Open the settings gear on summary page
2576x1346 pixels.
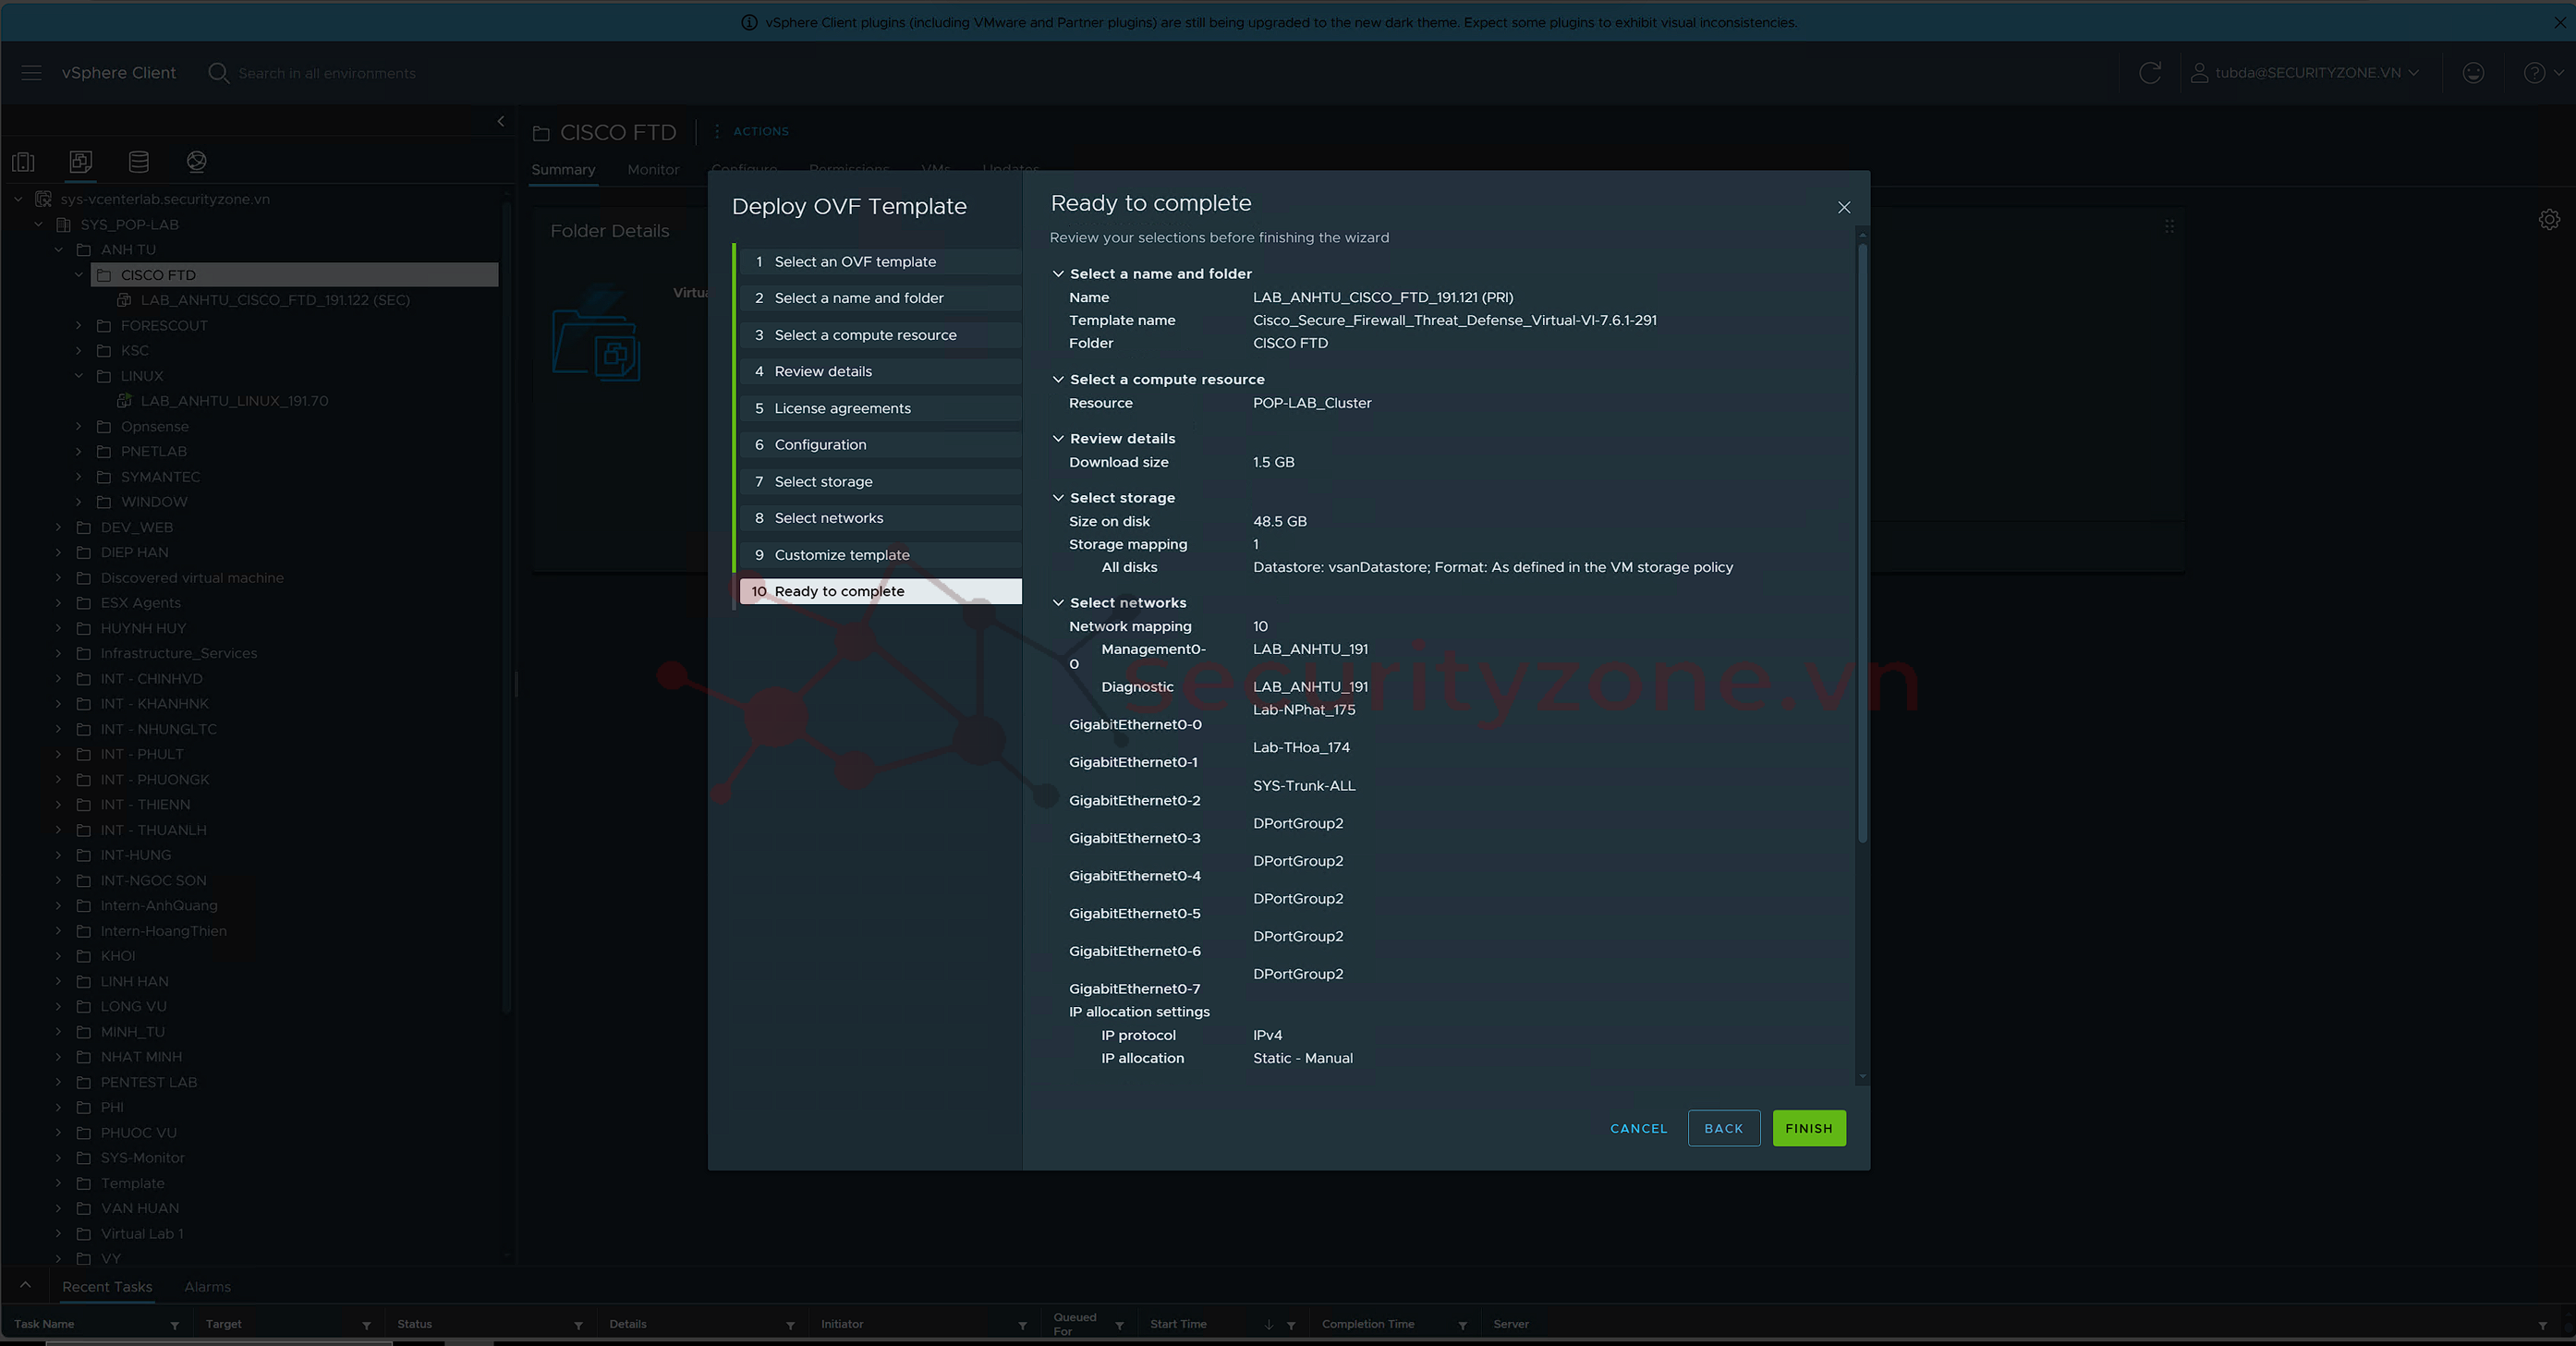click(x=2549, y=220)
